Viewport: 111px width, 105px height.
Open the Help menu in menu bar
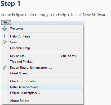[6, 22]
